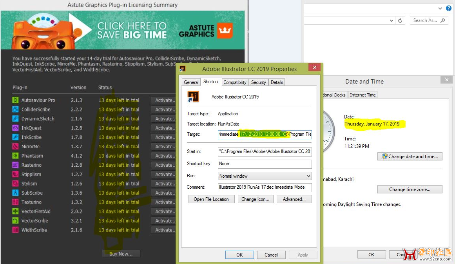
Task: Click the VectorScribe plug-in icon
Action: coord(15,221)
